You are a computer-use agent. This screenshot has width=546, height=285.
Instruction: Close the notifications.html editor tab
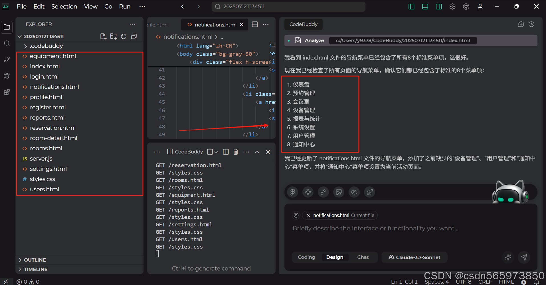(x=242, y=25)
